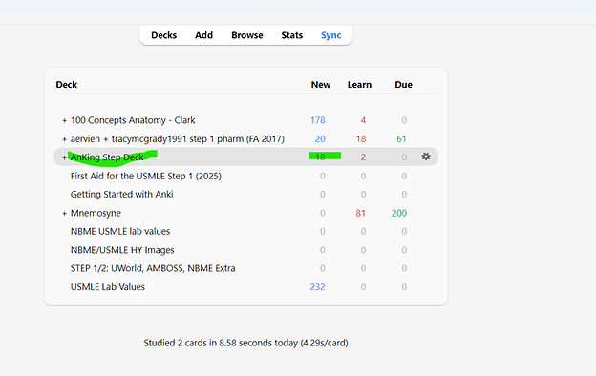
Task: Click the 178 new count for Anatomy deck
Action: 318,120
